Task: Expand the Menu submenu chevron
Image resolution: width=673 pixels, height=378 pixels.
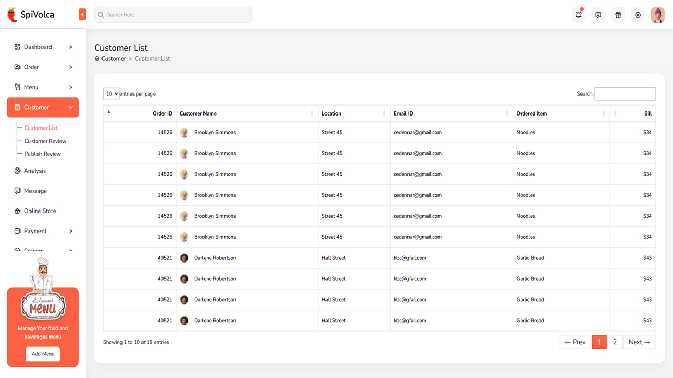Action: tap(70, 87)
